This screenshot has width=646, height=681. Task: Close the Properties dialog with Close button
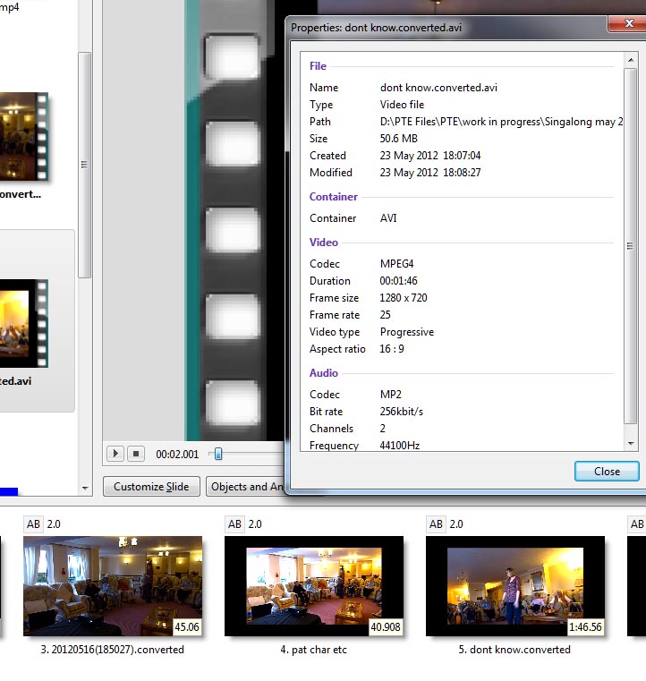pos(607,472)
